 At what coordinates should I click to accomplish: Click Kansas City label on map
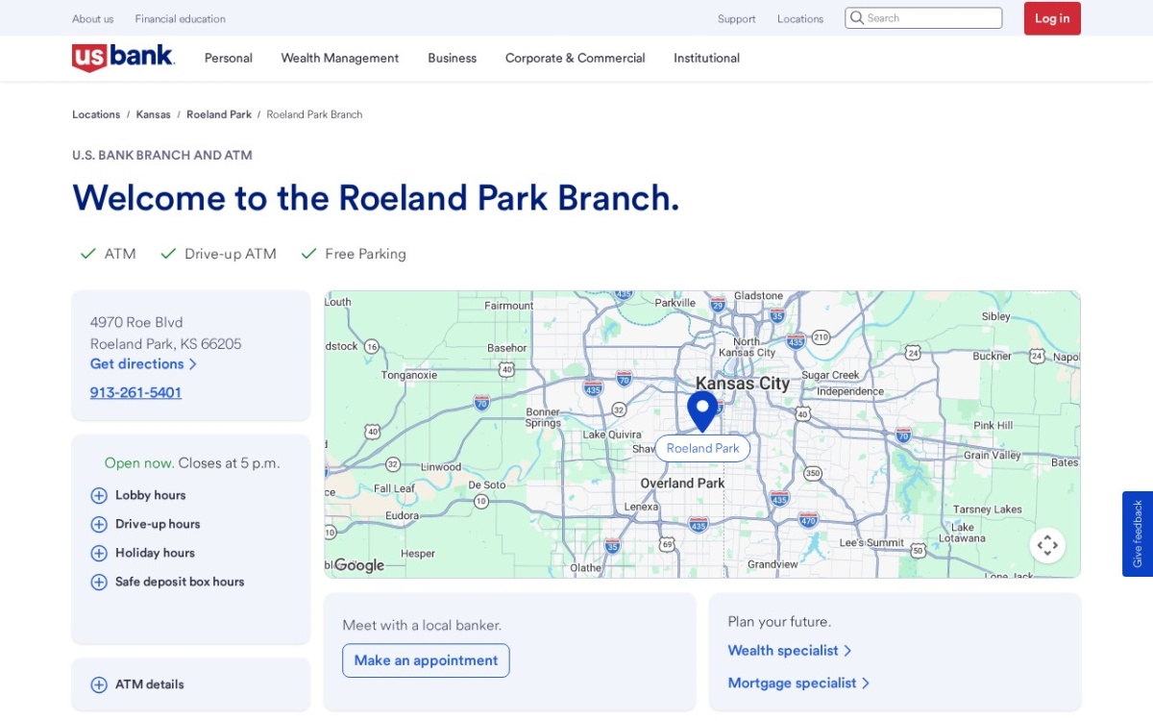pyautogui.click(x=743, y=384)
